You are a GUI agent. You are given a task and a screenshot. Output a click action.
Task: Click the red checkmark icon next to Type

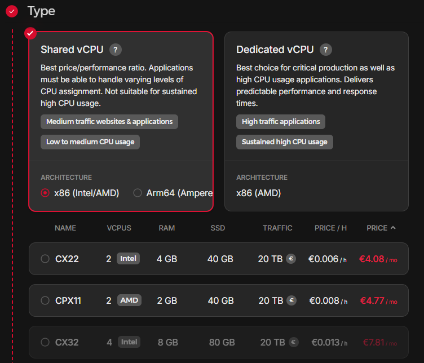[12, 11]
